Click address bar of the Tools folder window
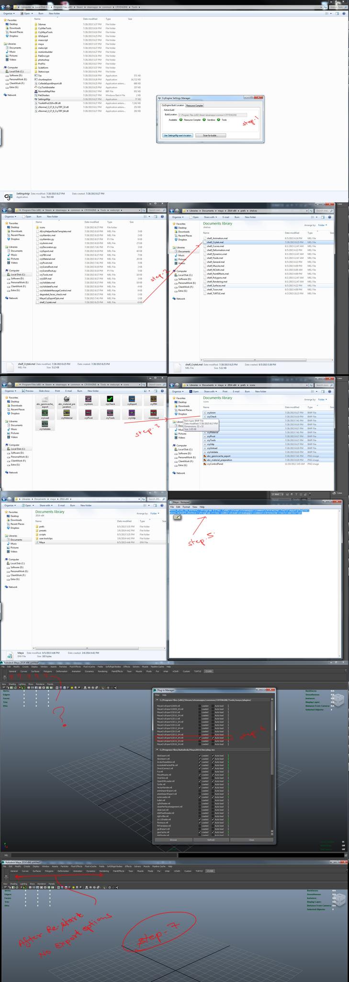Screen dimensions: 349x982 coord(169,7)
